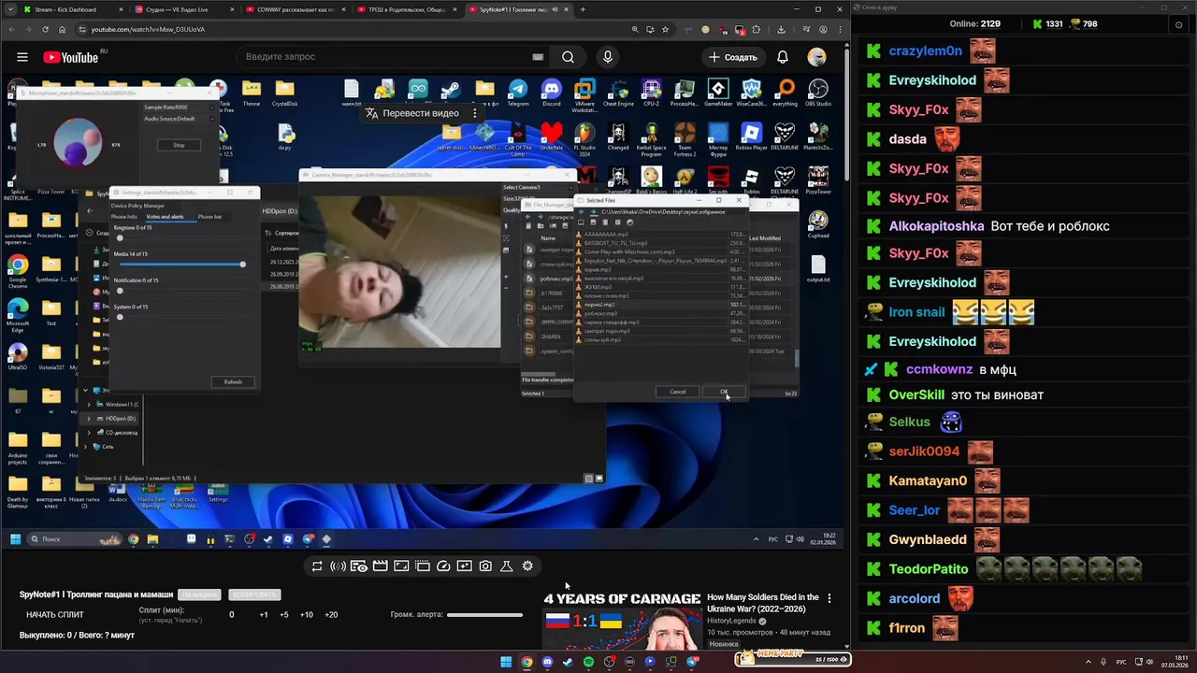Viewport: 1197px width, 673px height.
Task: Open YouTube account avatar menu
Action: tap(817, 57)
